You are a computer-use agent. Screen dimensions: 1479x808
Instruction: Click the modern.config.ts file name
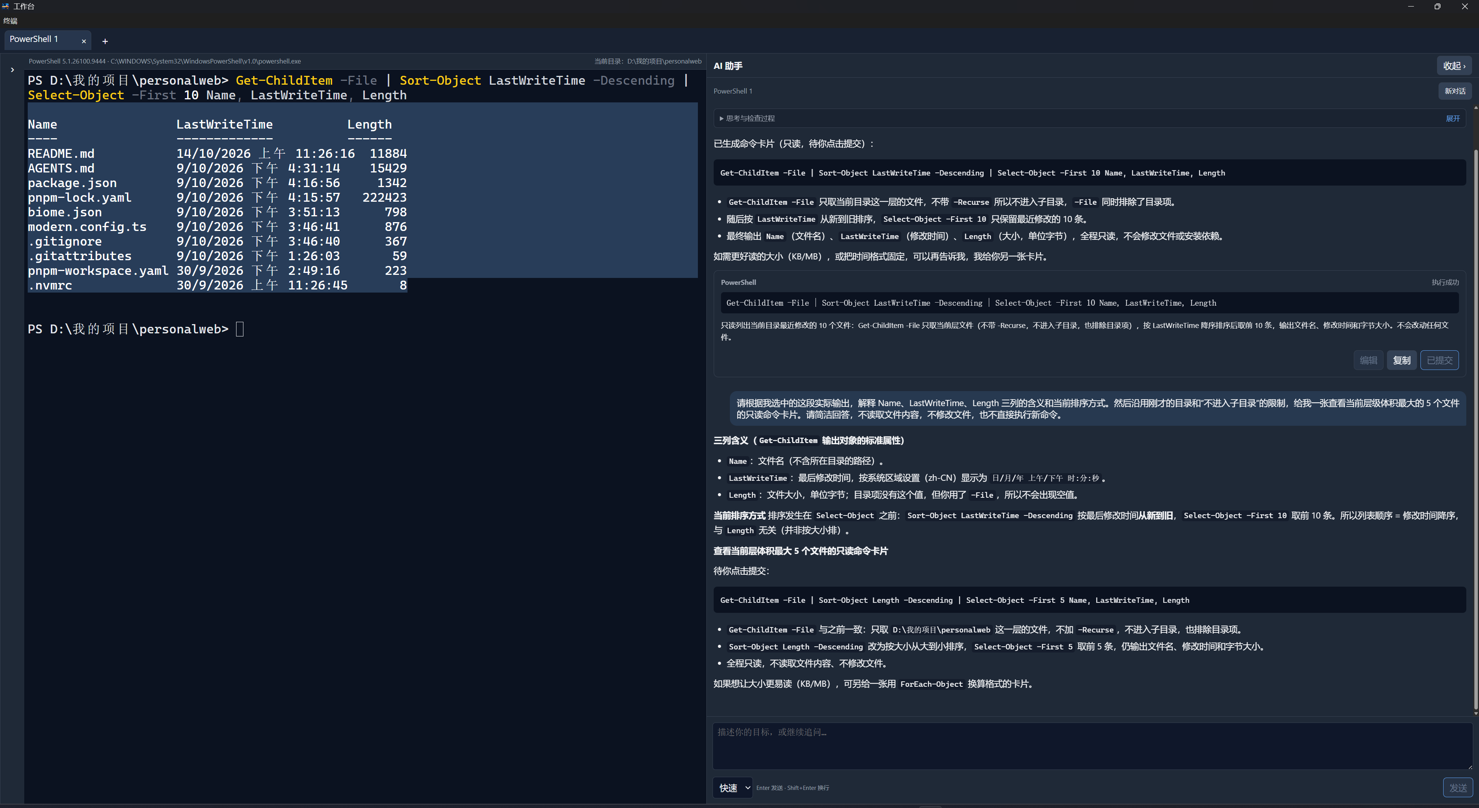coord(87,227)
